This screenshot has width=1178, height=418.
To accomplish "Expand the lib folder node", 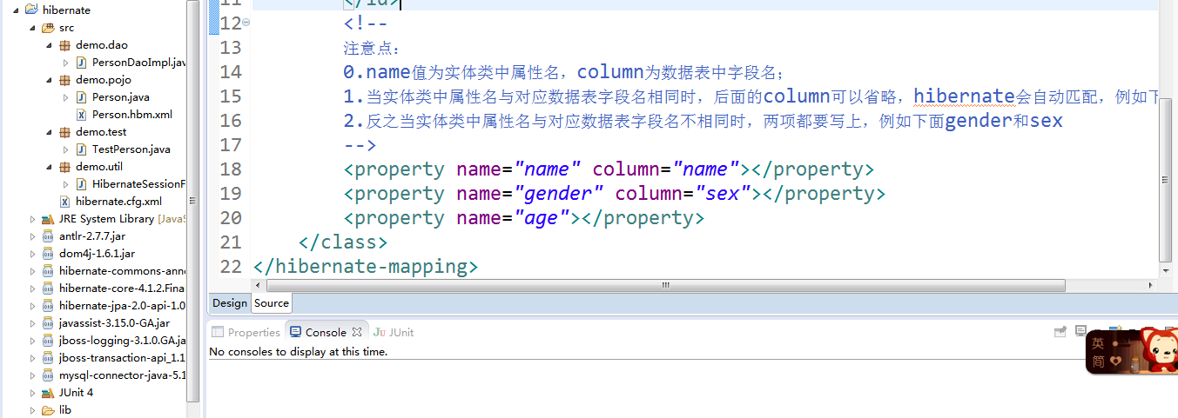I will coord(33,410).
